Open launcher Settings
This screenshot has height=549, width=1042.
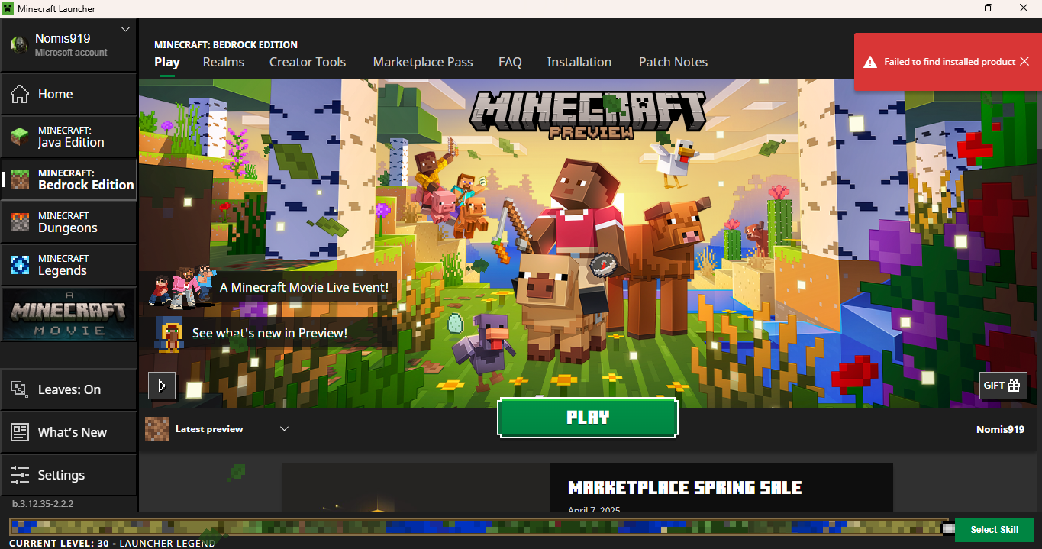(x=69, y=475)
